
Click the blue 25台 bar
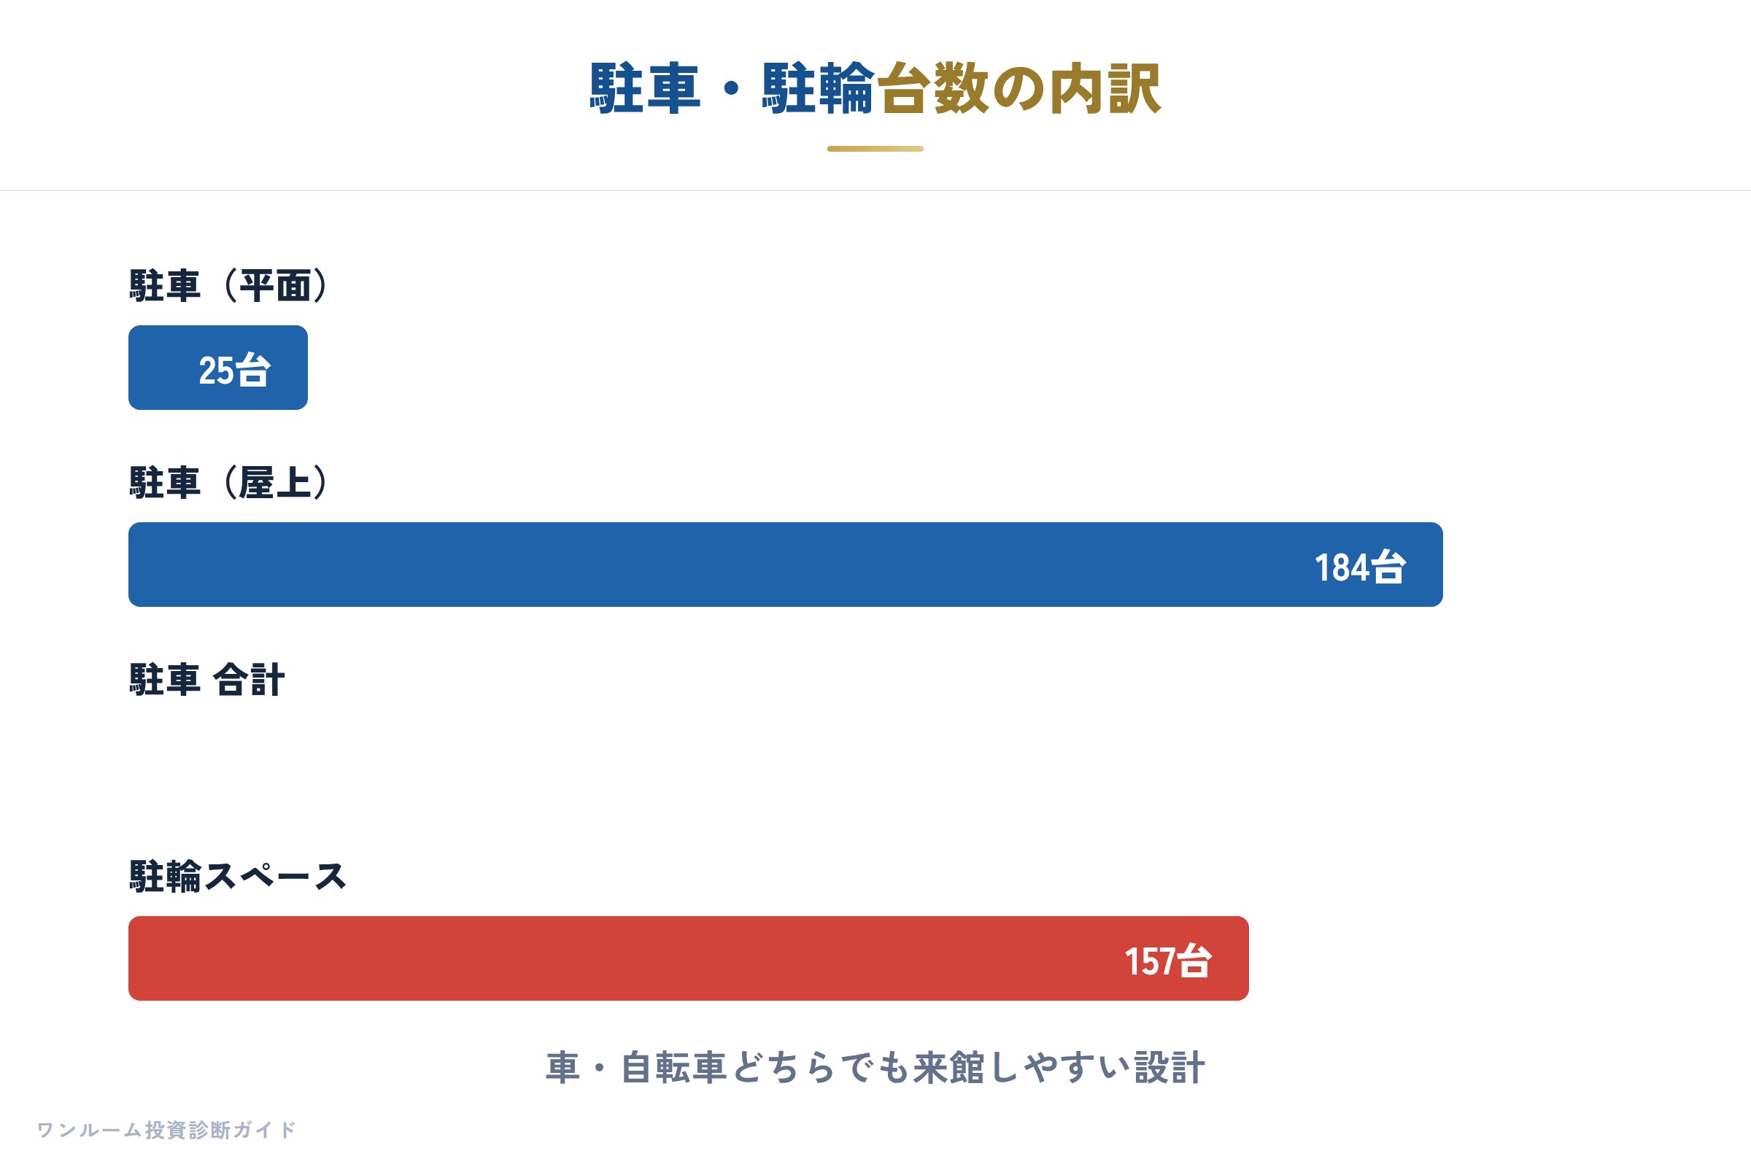coord(218,368)
